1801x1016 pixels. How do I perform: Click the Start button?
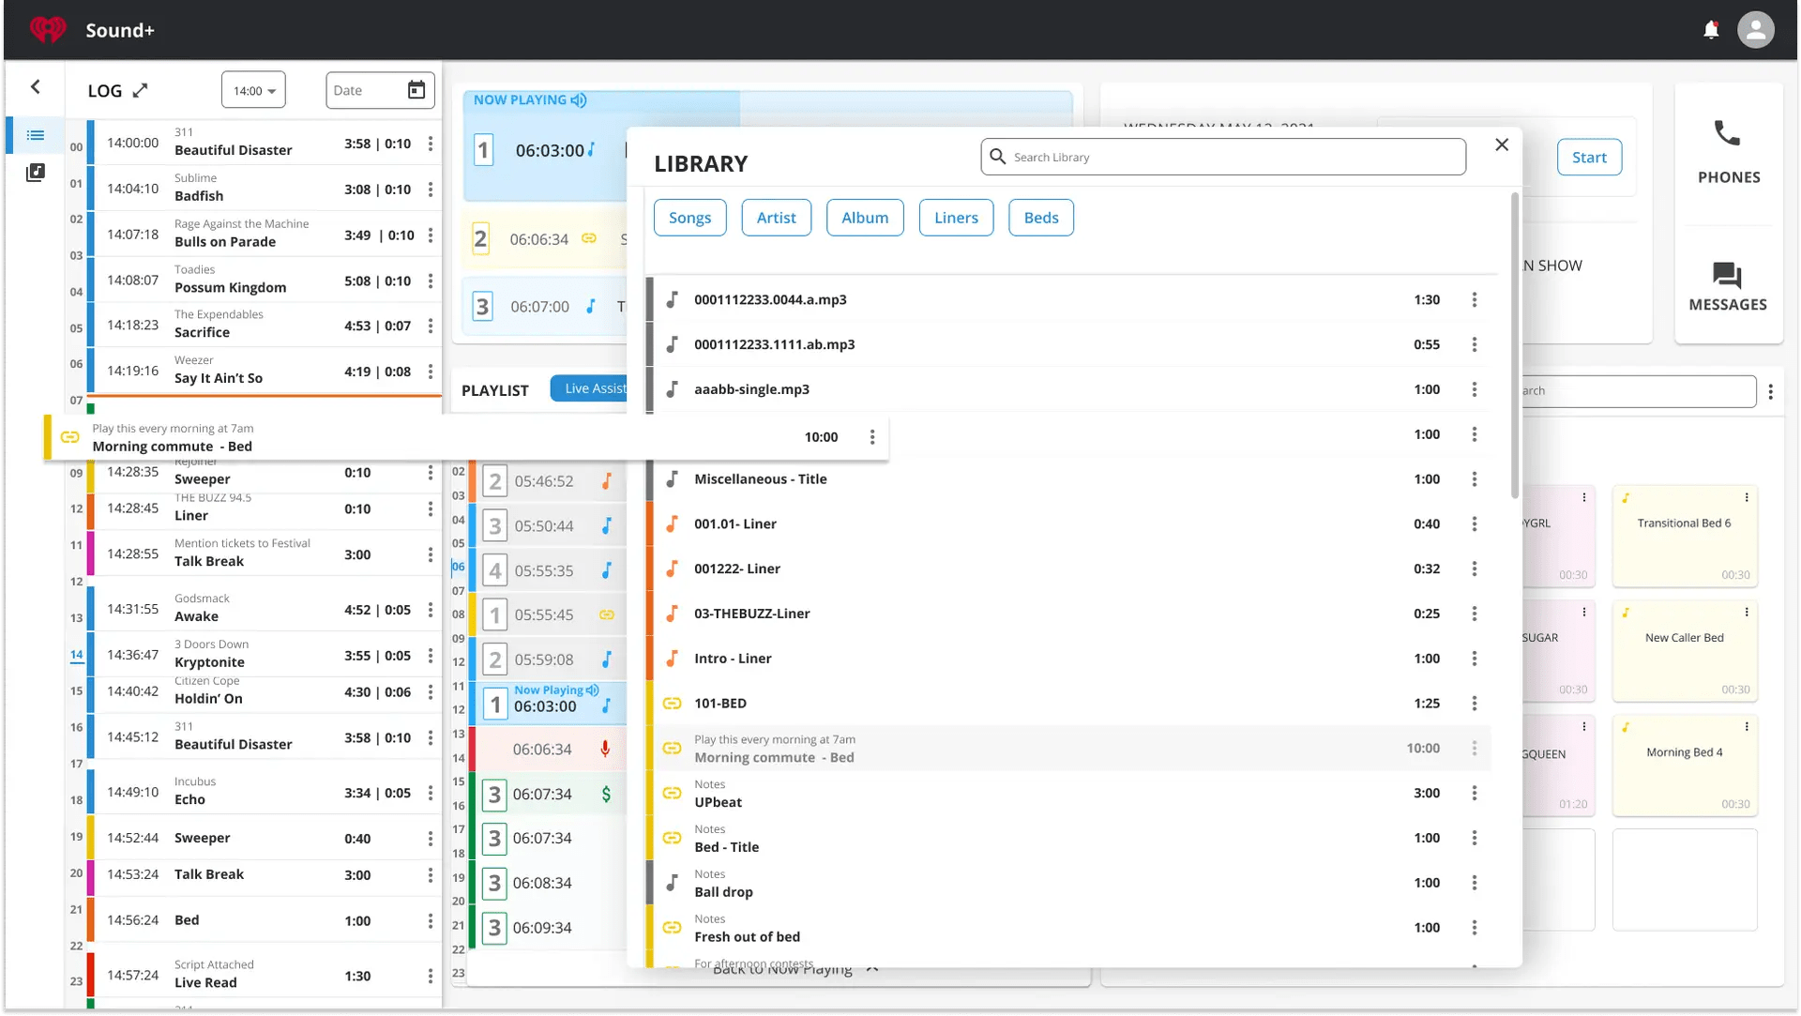(1588, 158)
